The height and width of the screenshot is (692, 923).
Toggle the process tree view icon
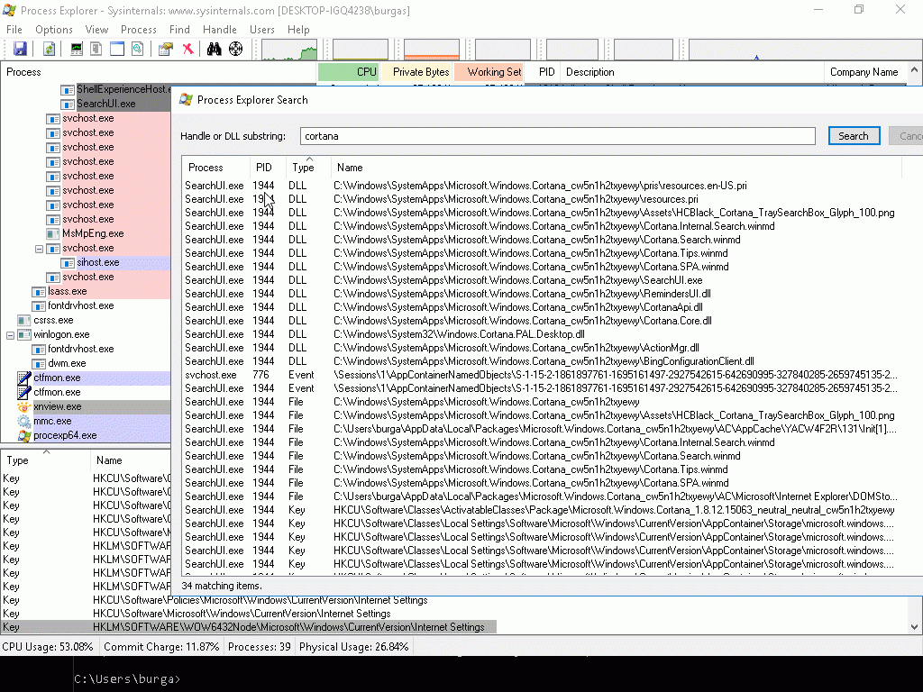coord(96,49)
